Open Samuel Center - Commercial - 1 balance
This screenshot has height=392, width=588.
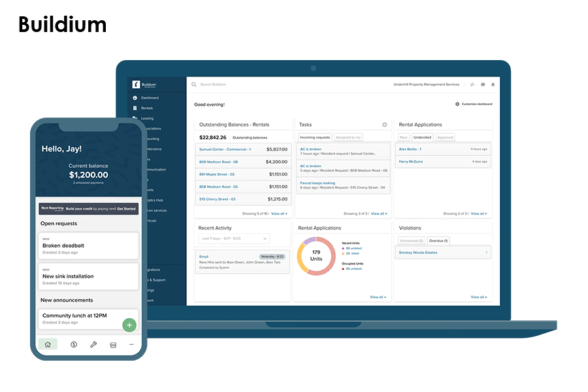point(244,150)
